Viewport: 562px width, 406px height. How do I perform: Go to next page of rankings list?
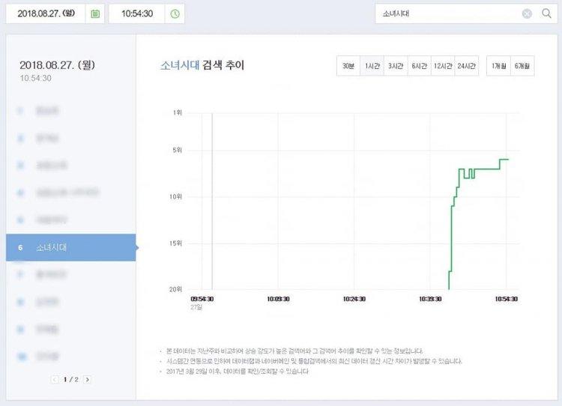(x=88, y=380)
